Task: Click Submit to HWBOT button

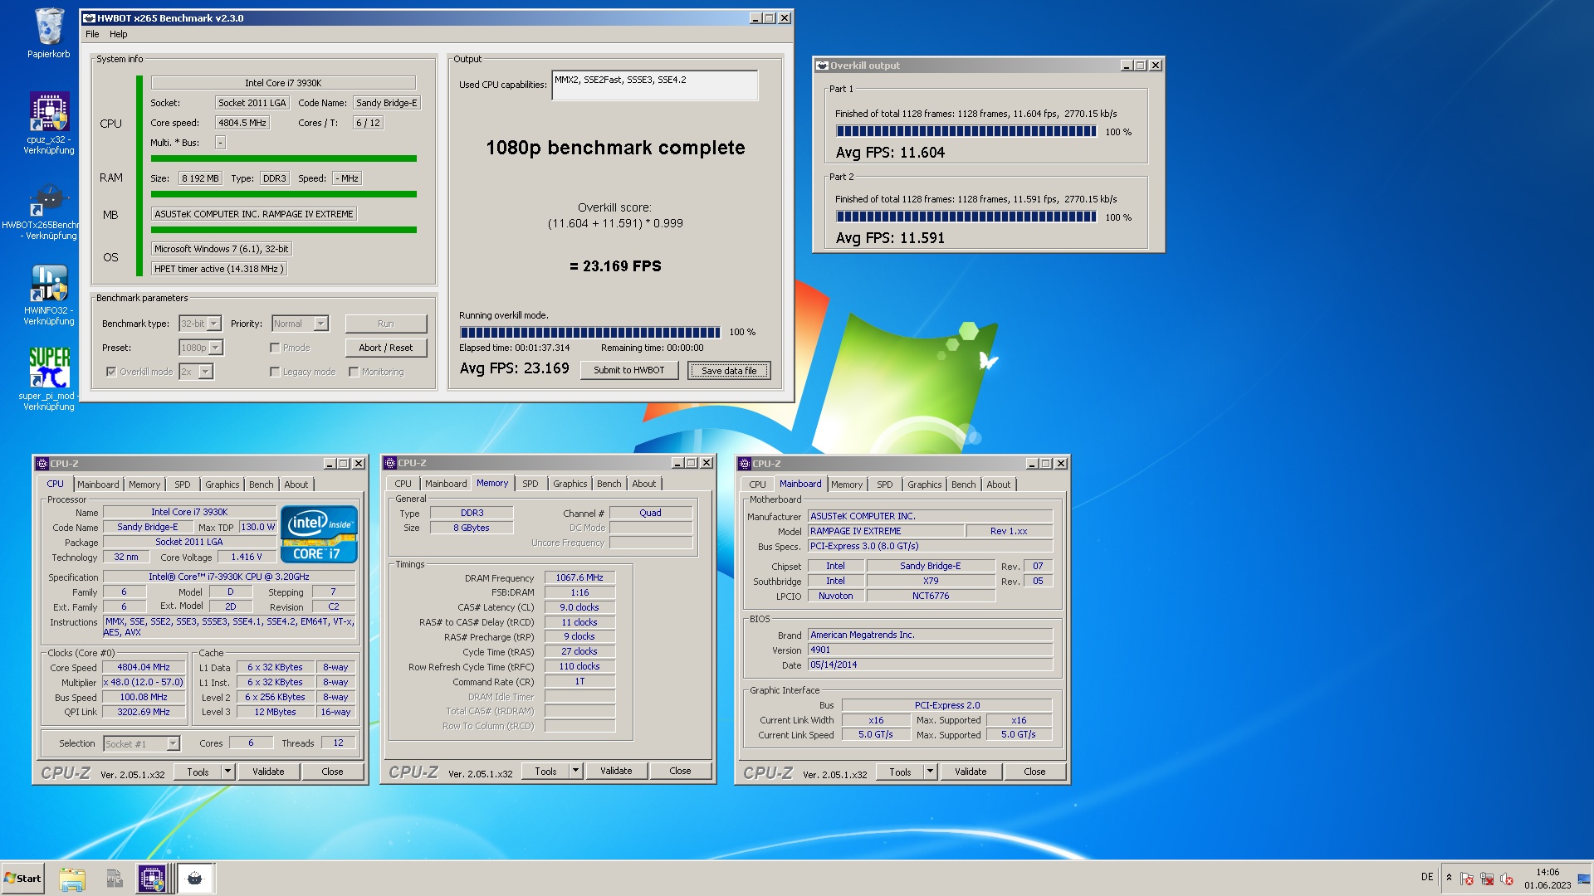Action: [629, 370]
